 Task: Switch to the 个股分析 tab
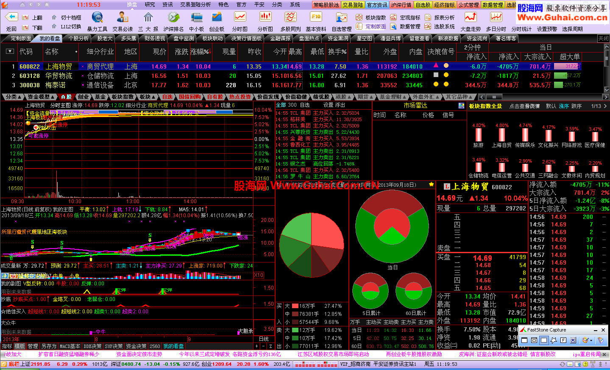pyautogui.click(x=79, y=38)
